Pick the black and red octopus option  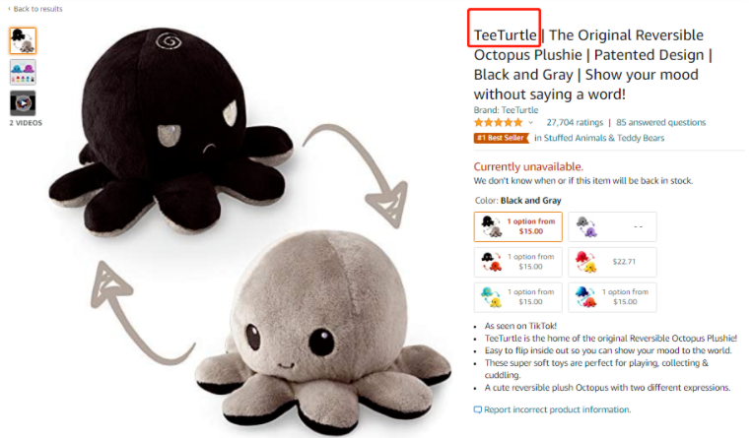(518, 262)
